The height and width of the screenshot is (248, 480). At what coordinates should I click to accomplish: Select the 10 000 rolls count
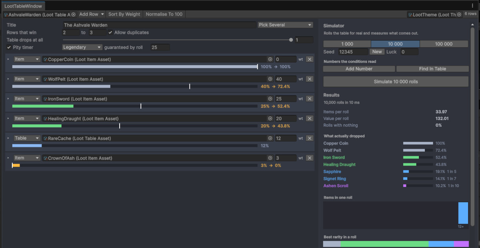tap(395, 44)
